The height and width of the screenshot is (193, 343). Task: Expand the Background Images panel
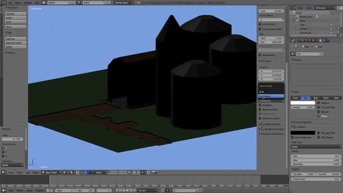click(272, 129)
